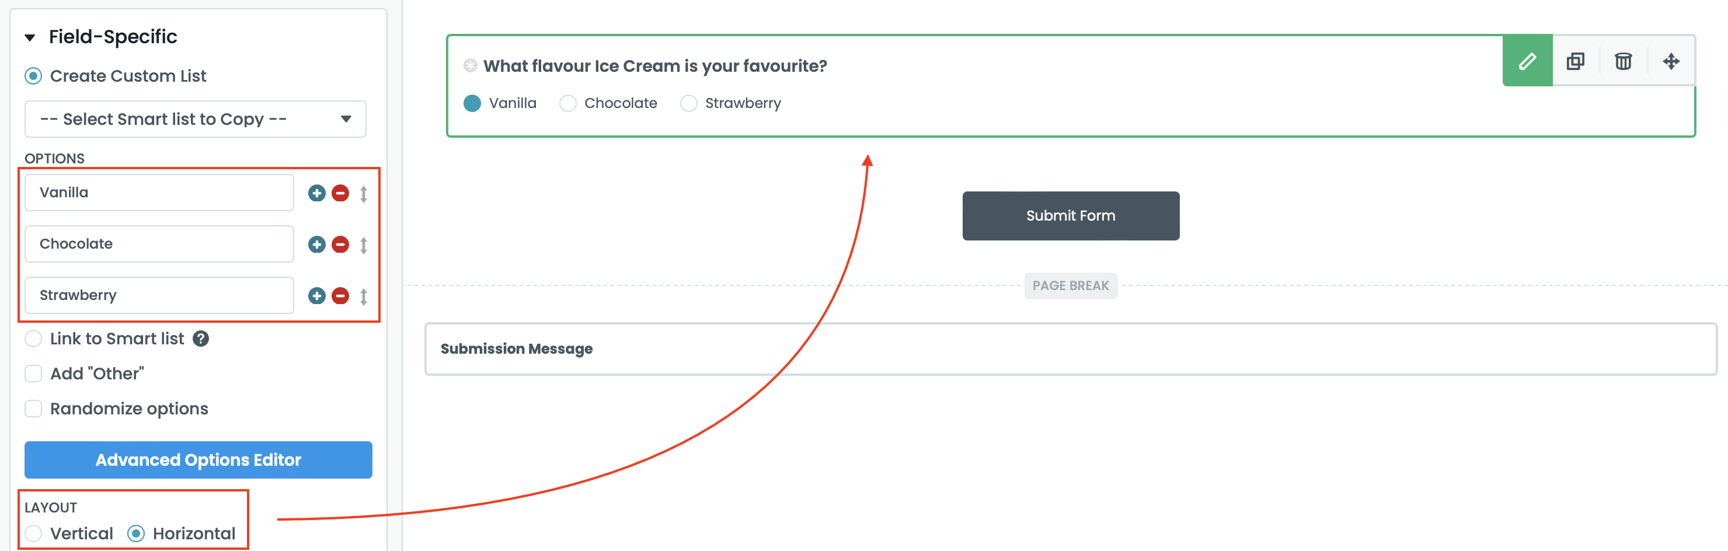Enable the Add "Other" checkbox
Image resolution: width=1728 pixels, height=551 pixels.
(x=33, y=374)
